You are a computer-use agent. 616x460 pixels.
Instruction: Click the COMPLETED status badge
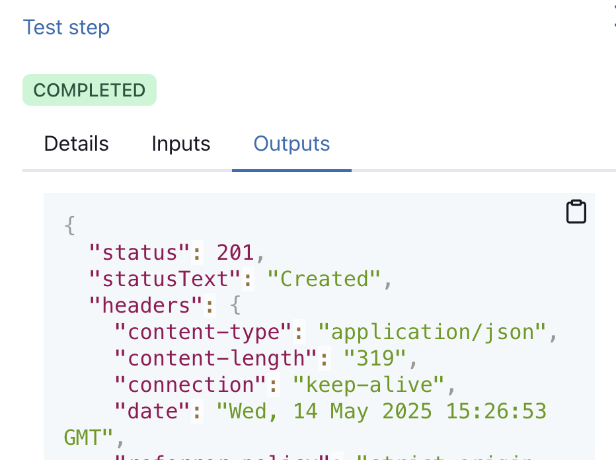(90, 90)
